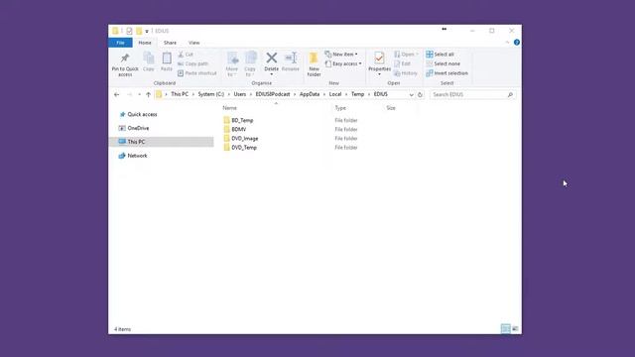635x357 pixels.
Task: Click System (C:) breadcrumb
Action: [x=211, y=94]
